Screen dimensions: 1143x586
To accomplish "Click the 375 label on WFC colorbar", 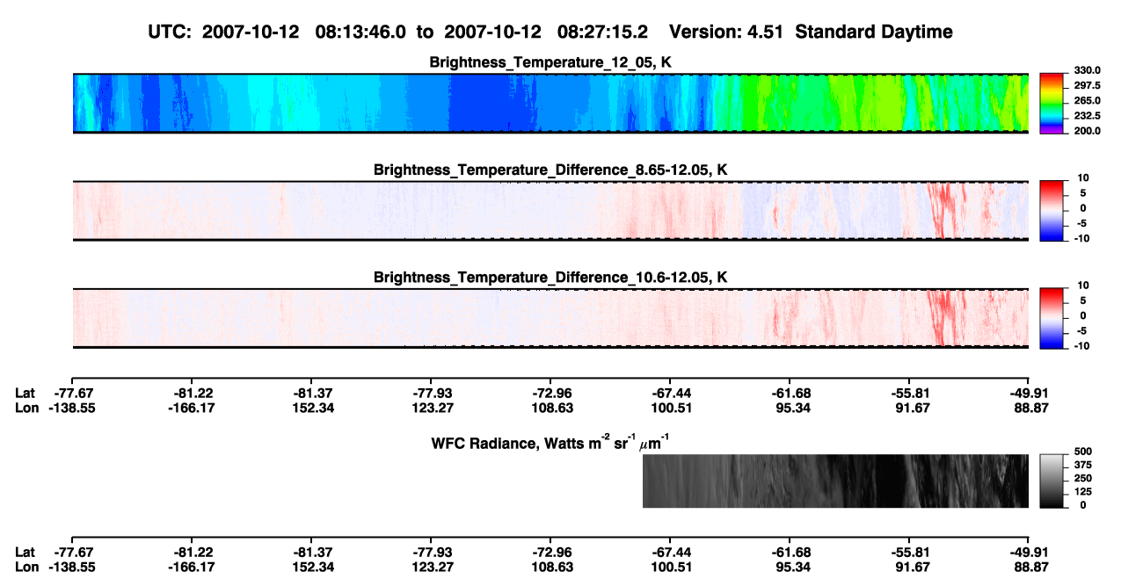I will 1082,465.
